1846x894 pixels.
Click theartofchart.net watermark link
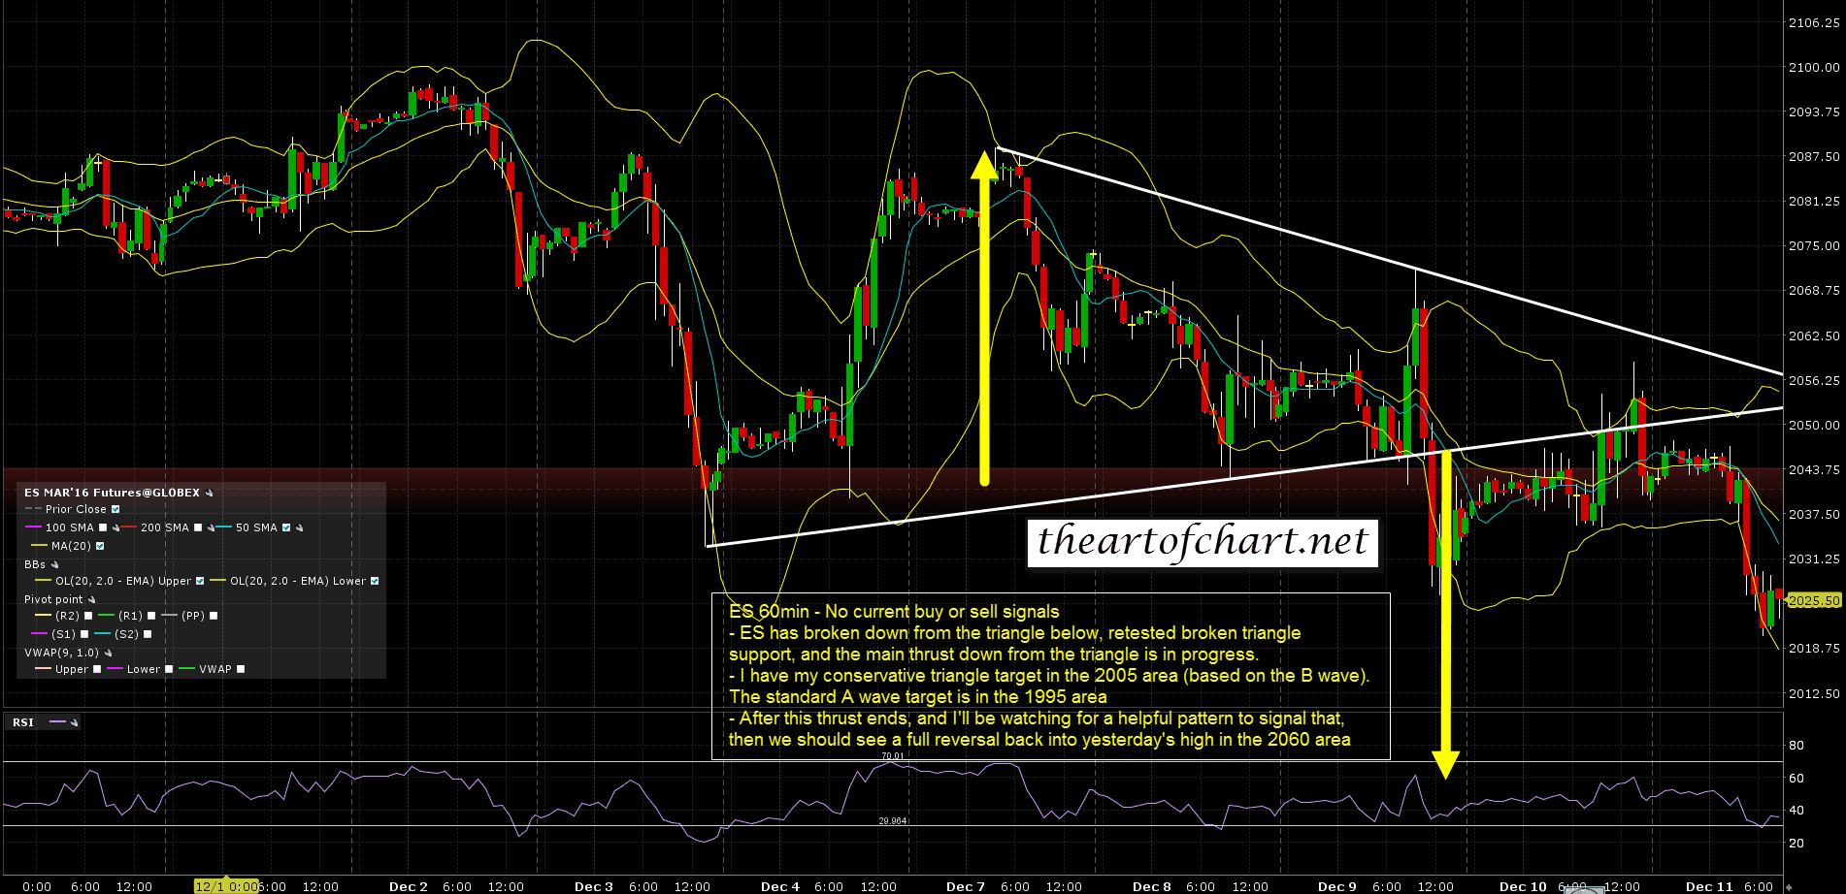pyautogui.click(x=1203, y=542)
